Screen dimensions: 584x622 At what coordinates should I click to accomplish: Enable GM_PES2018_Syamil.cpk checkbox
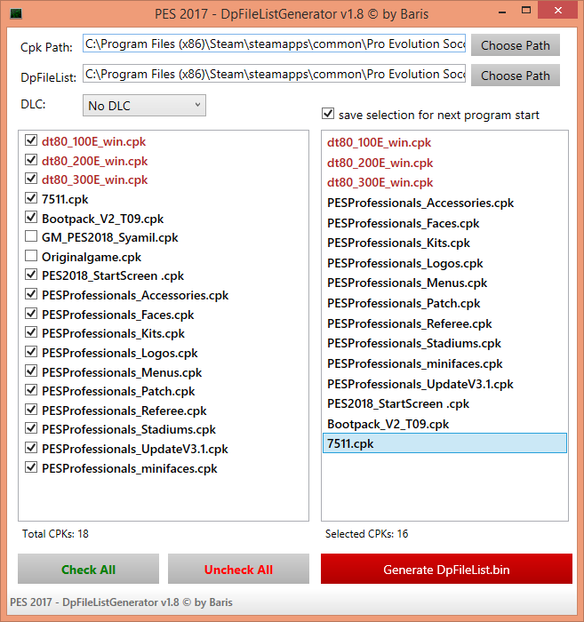pos(31,236)
